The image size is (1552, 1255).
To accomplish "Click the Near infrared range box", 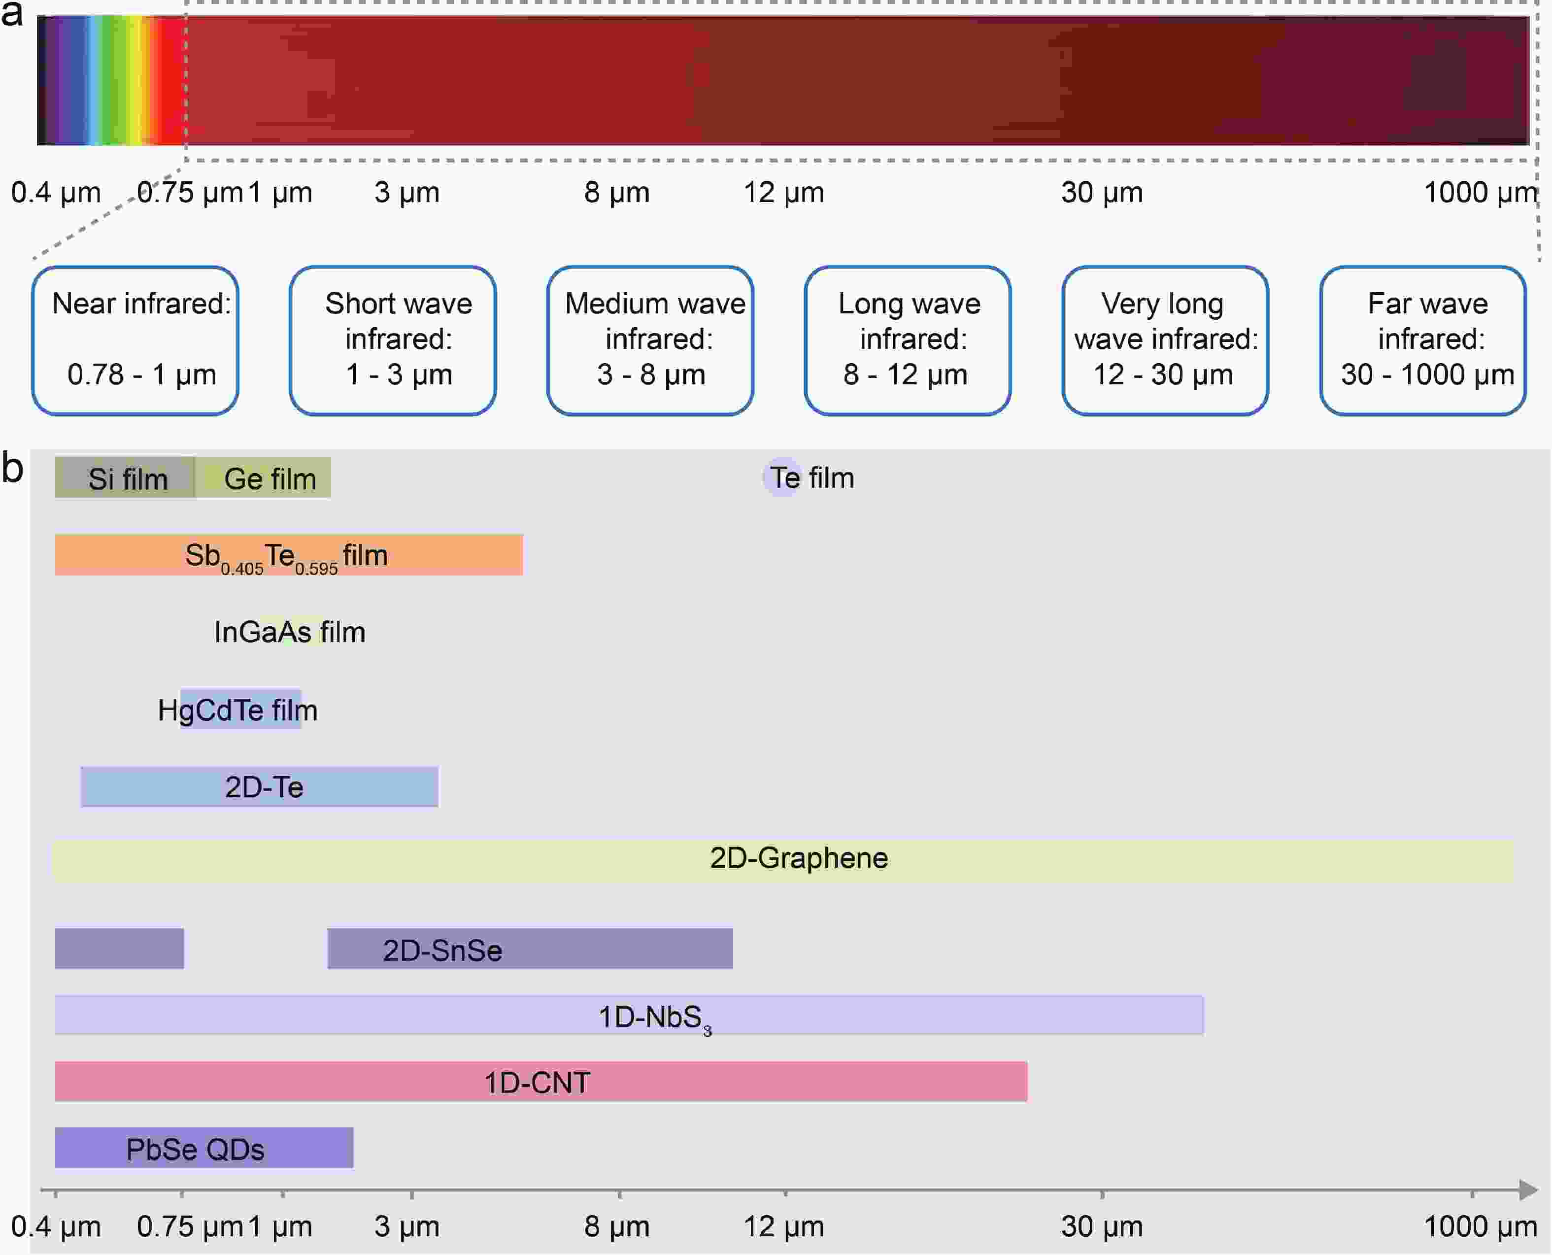I will pyautogui.click(x=135, y=340).
